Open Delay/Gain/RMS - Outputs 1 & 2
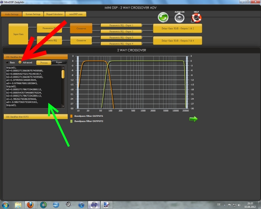The image size is (261, 209). tap(178, 28)
